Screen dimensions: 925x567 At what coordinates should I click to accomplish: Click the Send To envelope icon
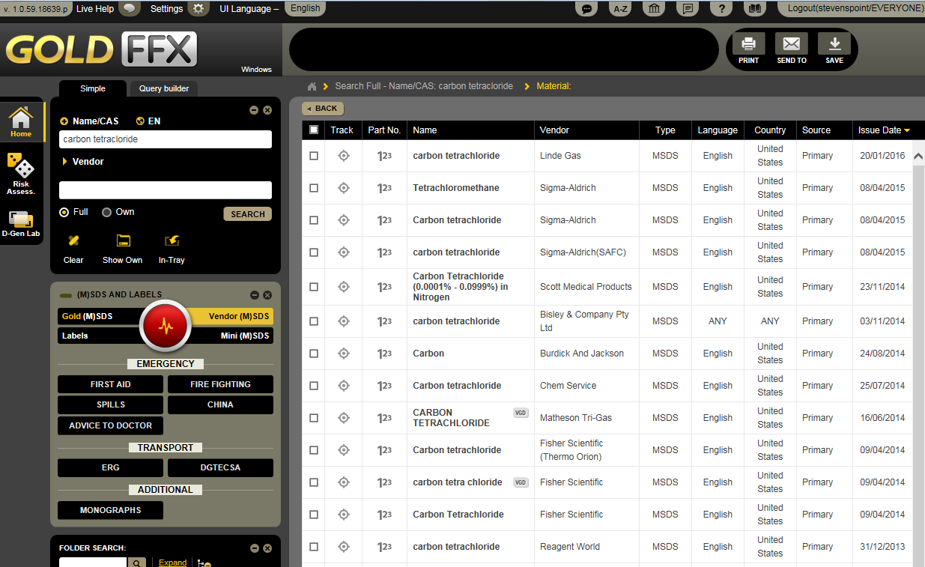point(791,44)
